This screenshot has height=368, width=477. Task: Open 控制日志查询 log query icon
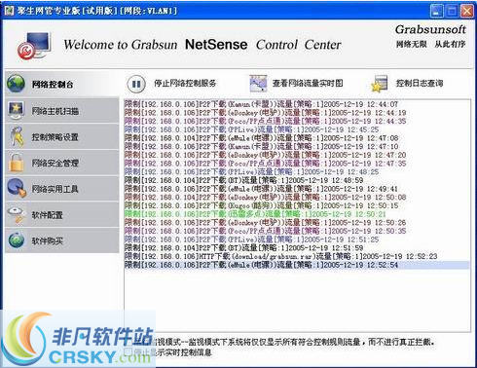pos(380,84)
